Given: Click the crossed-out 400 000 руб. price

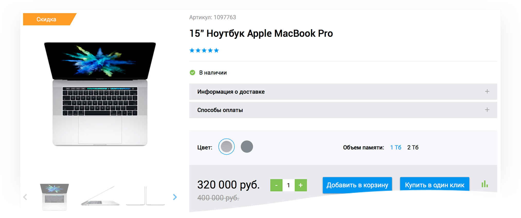Looking at the screenshot, I should (x=218, y=198).
